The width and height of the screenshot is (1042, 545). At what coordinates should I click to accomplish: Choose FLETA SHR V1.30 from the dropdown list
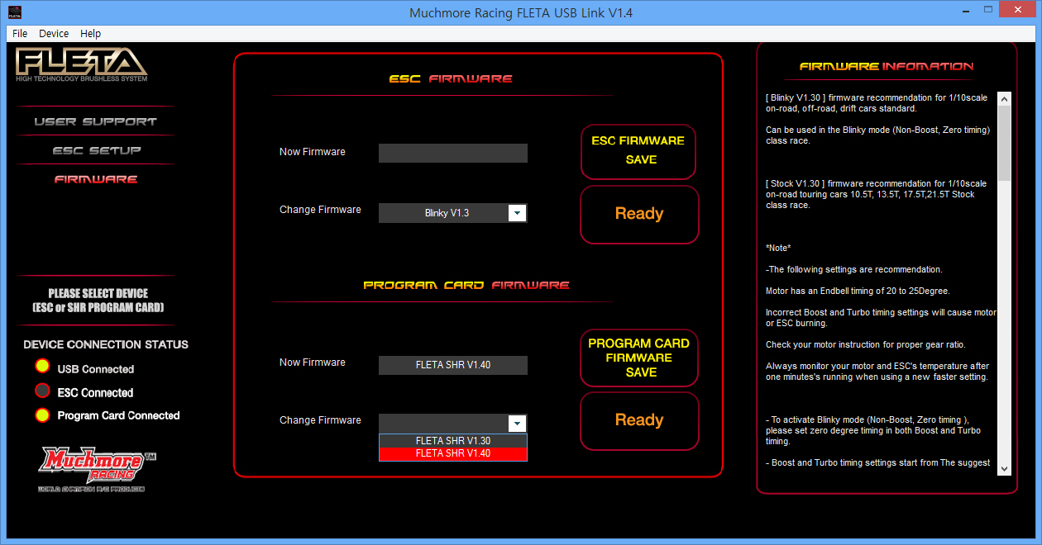tap(453, 441)
